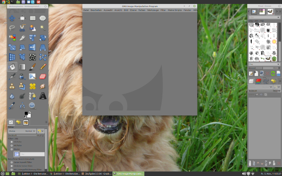
Task: Click the black foreground color swatch
Action: pyautogui.click(x=26, y=113)
